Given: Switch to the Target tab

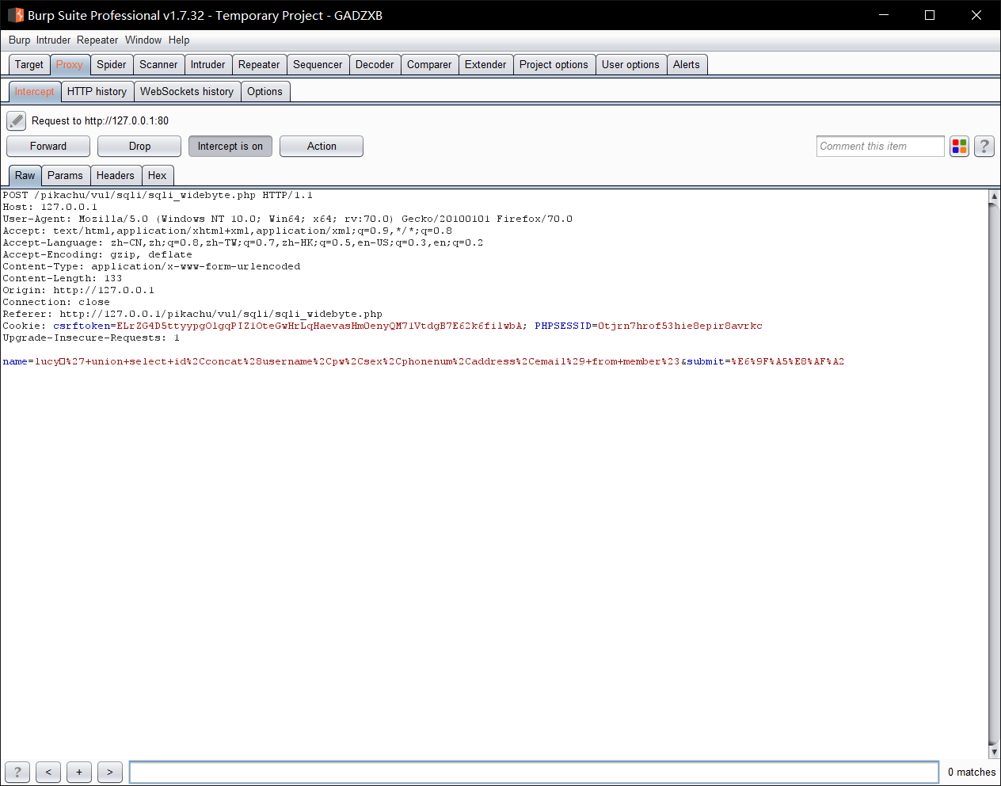Looking at the screenshot, I should pos(29,65).
